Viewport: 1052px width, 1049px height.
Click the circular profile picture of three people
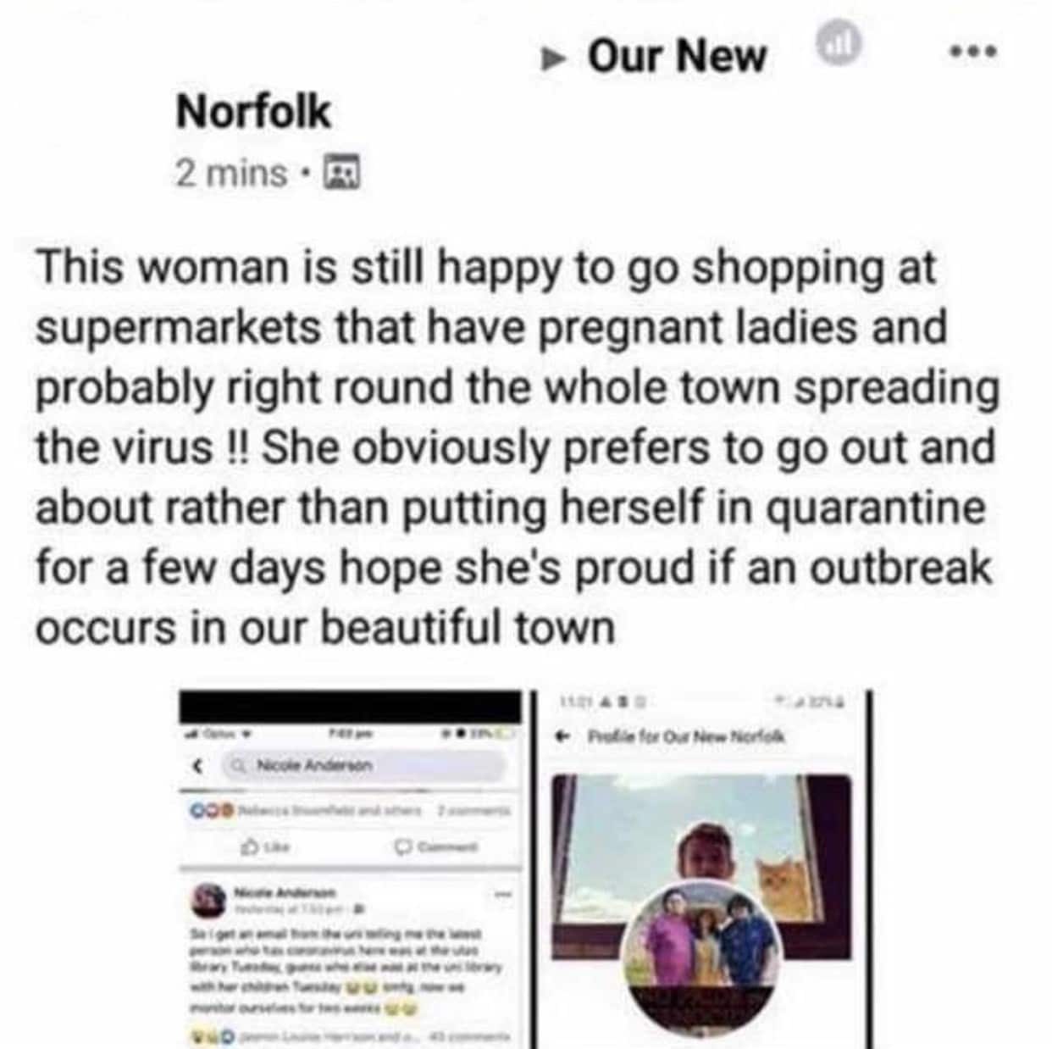tap(700, 952)
